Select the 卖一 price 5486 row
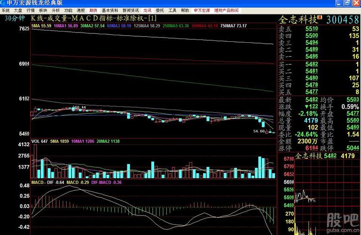 pyautogui.click(x=319, y=56)
